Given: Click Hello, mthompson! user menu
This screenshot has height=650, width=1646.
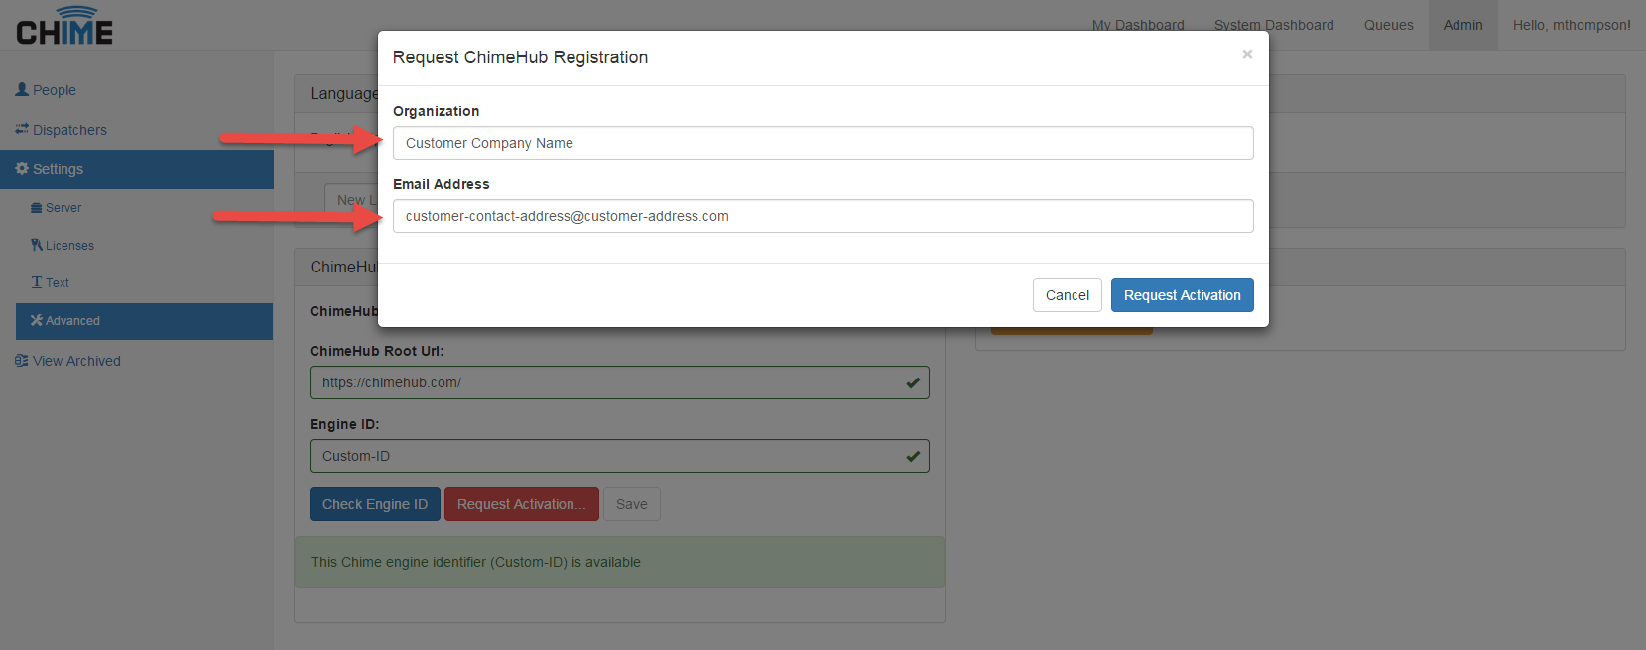Looking at the screenshot, I should 1572,25.
